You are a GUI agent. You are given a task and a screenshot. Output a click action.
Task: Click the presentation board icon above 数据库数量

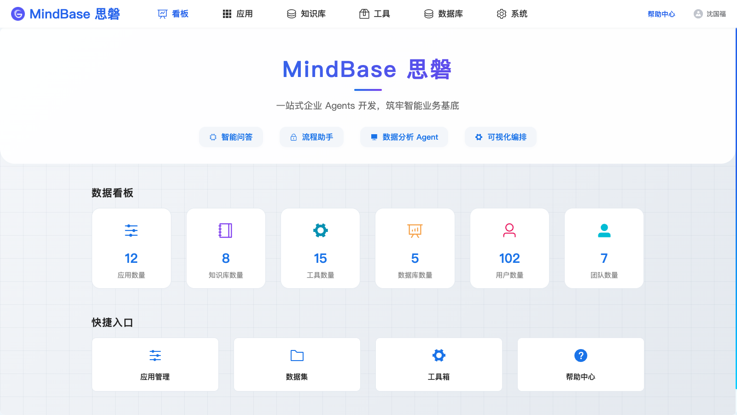click(x=415, y=231)
